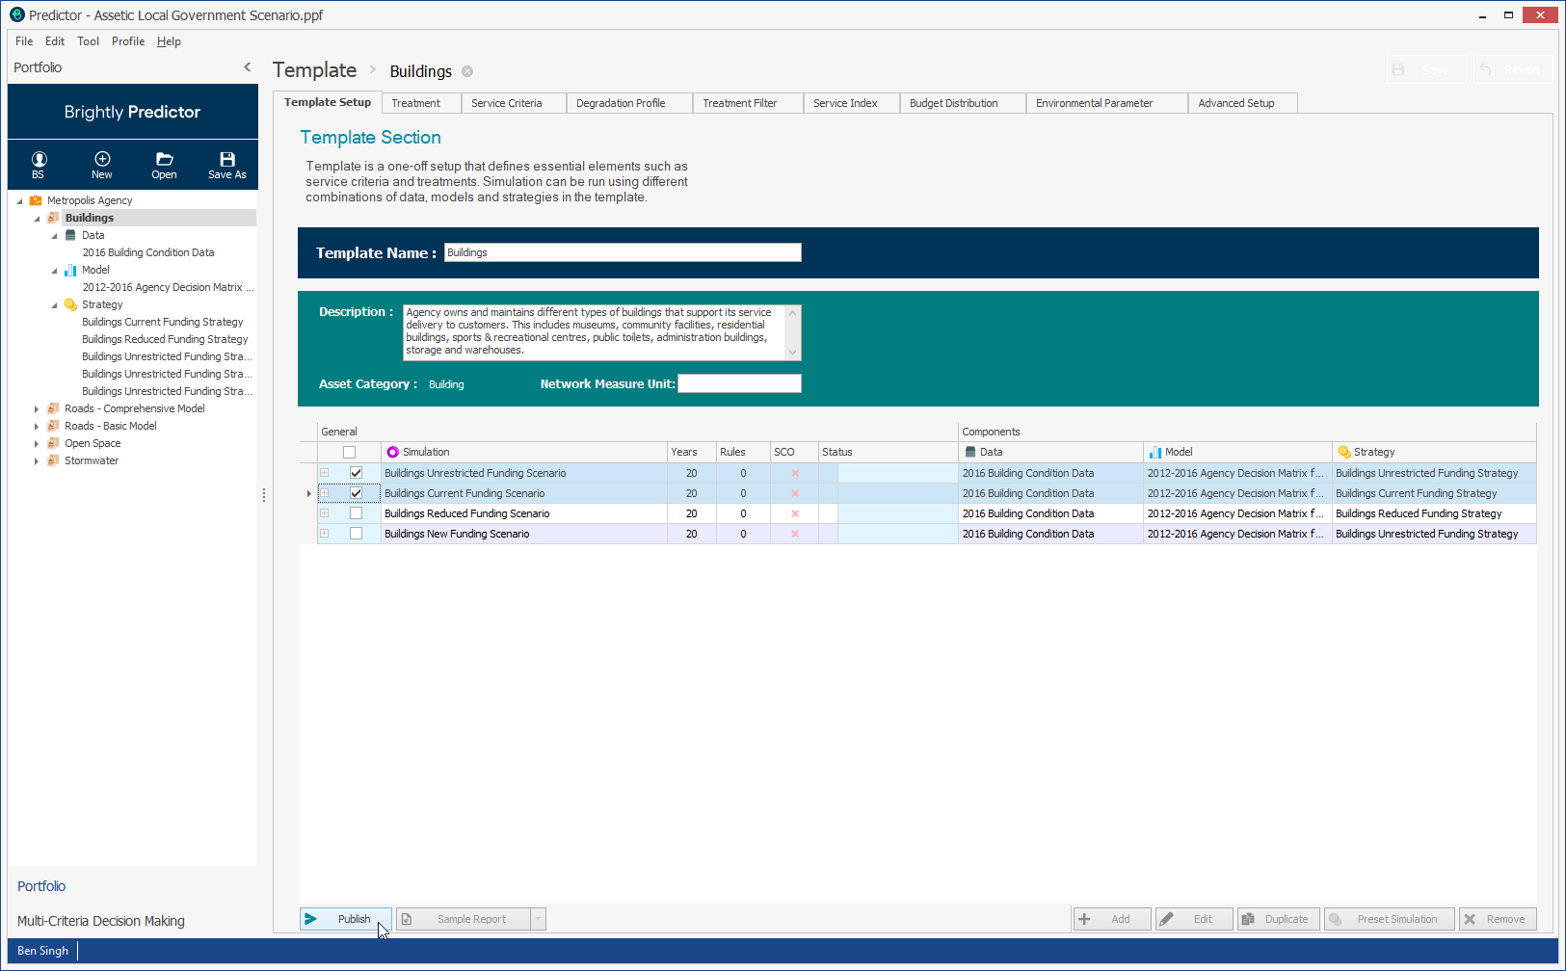Select the New portfolio icon
The width and height of the screenshot is (1566, 971).
click(x=101, y=164)
